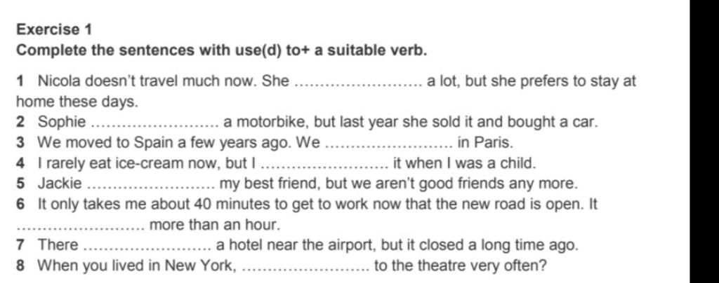Click the bold number 7 before 'There'
This screenshot has width=719, height=283.
coord(20,245)
